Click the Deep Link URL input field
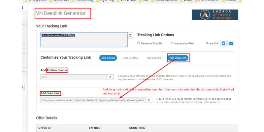 pos(92,100)
